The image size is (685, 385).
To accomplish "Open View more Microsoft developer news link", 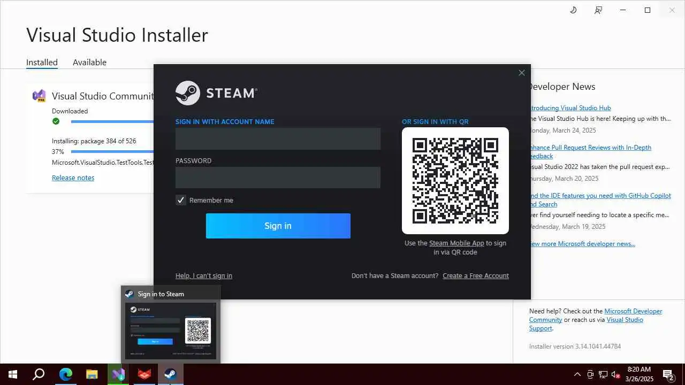I will pyautogui.click(x=582, y=244).
